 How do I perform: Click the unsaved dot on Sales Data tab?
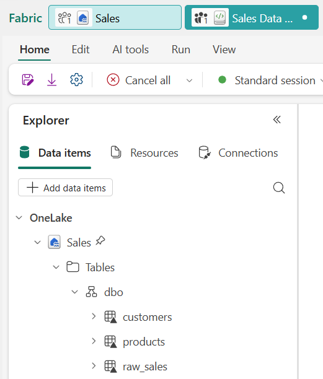coord(305,17)
